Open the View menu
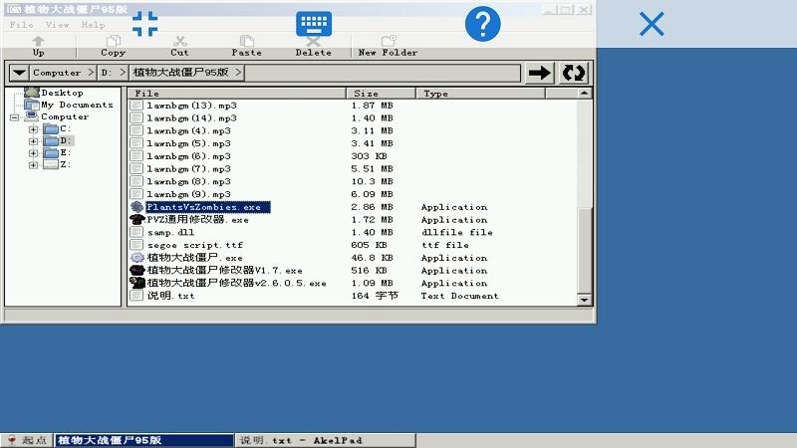Viewport: 797px width, 448px height. pos(58,25)
